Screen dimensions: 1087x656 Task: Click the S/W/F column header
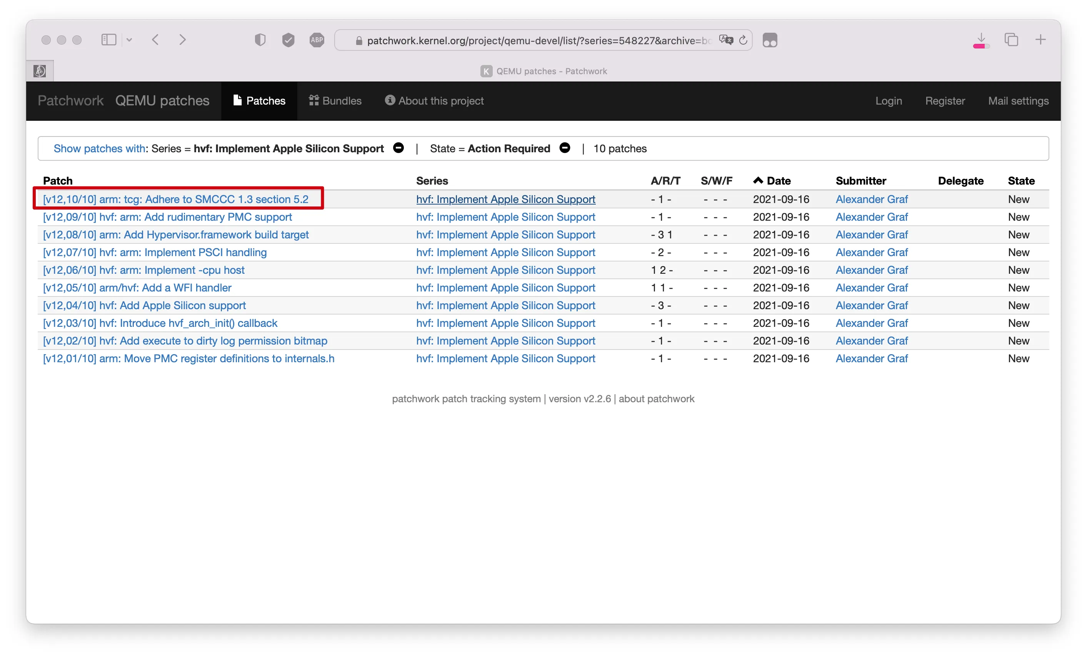click(x=717, y=181)
